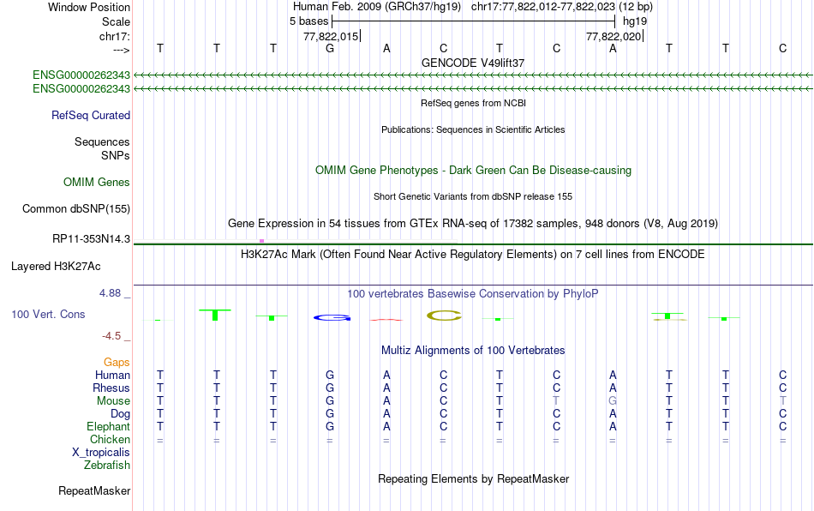Image resolution: width=814 pixels, height=511 pixels.
Task: Open the Common dbSNP(155) track label
Action: point(75,208)
